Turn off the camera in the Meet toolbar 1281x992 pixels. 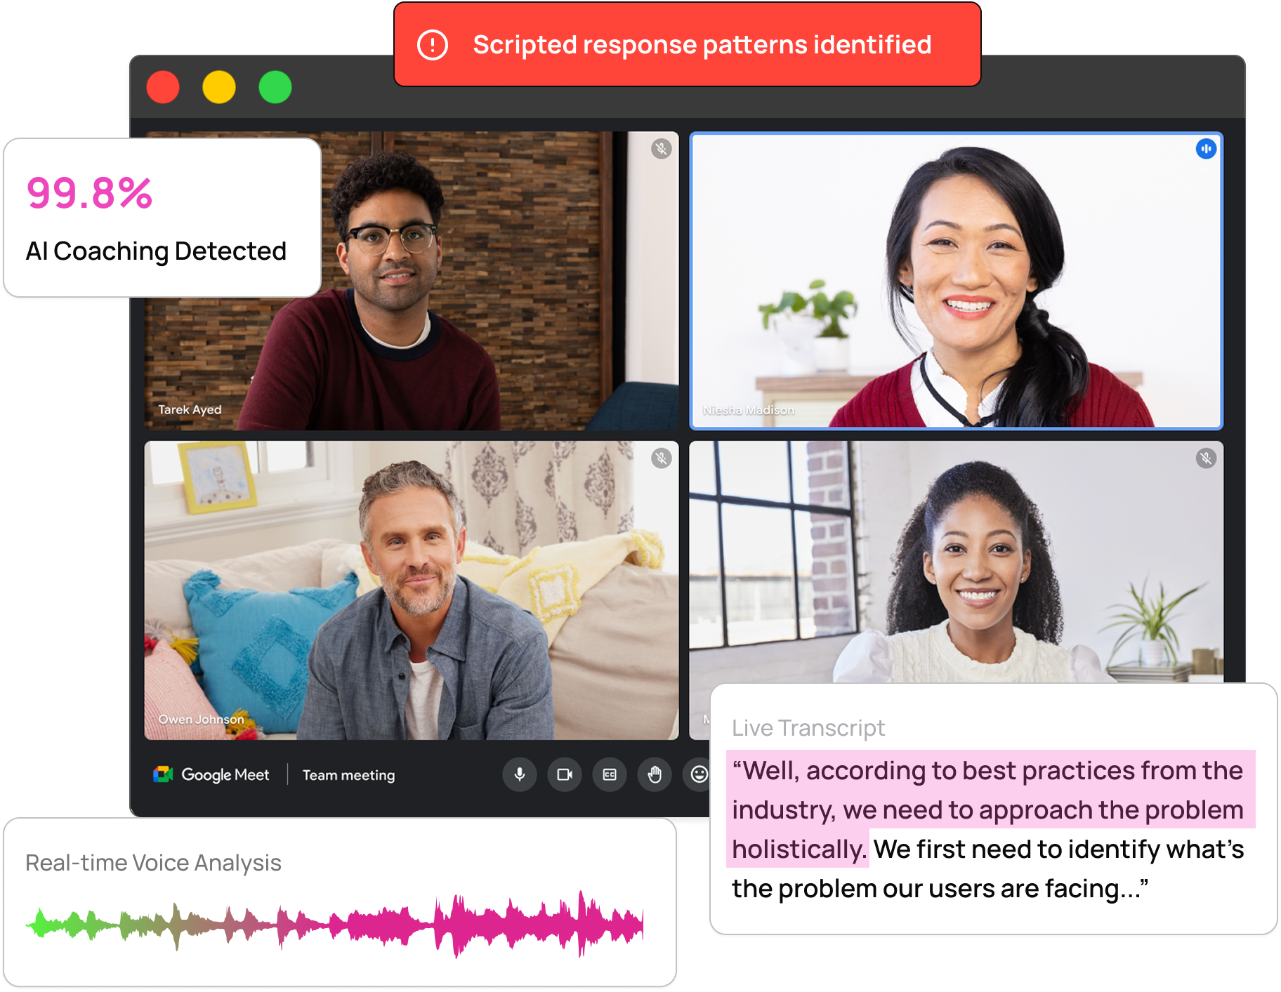tap(565, 774)
